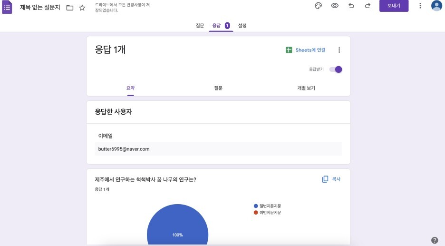
Task: Select the 질문 tab in responses card
Action: pyautogui.click(x=218, y=88)
